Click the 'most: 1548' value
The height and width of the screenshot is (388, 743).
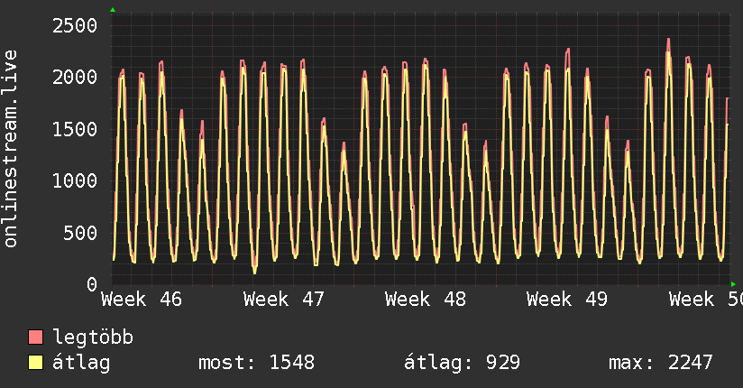pyautogui.click(x=256, y=363)
